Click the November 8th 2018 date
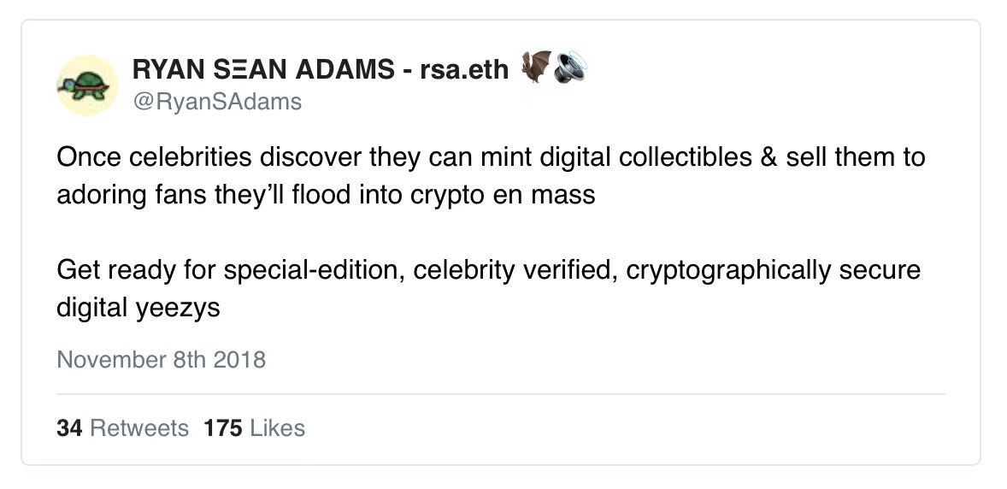Viewport: 1007px width, 489px height. 161,359
